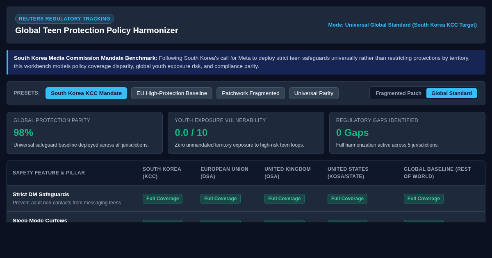The width and height of the screenshot is (492, 258).
Task: Click the PRESETS label
Action: coord(27,93)
